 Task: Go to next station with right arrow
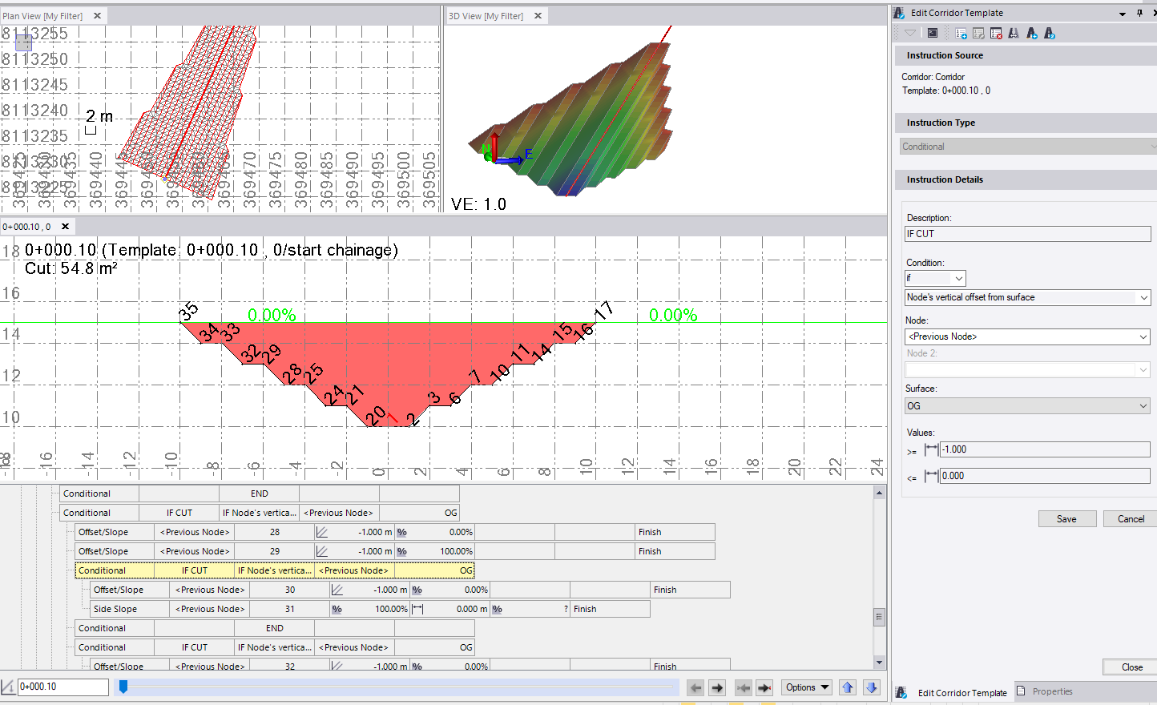(x=717, y=687)
